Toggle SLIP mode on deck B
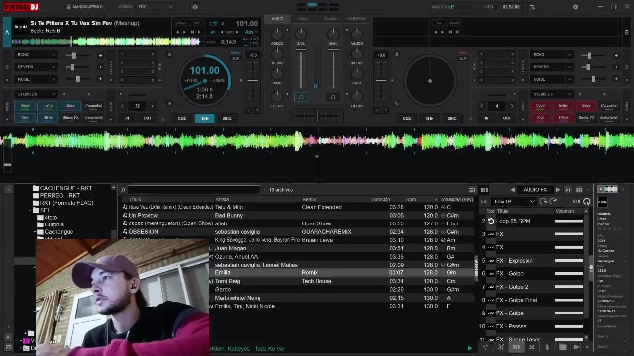Viewport: 634px width, 356px height. [x=463, y=58]
